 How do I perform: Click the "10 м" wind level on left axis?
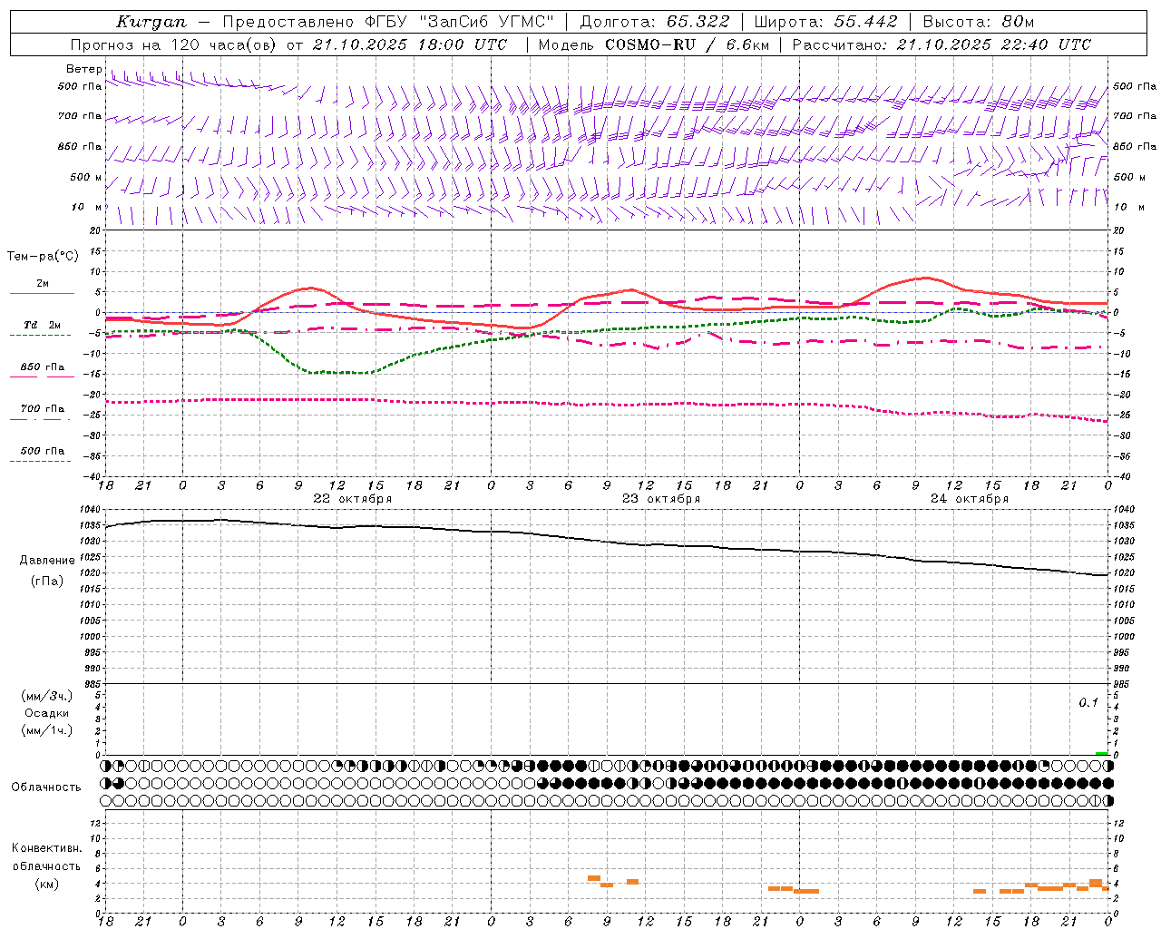coord(87,207)
